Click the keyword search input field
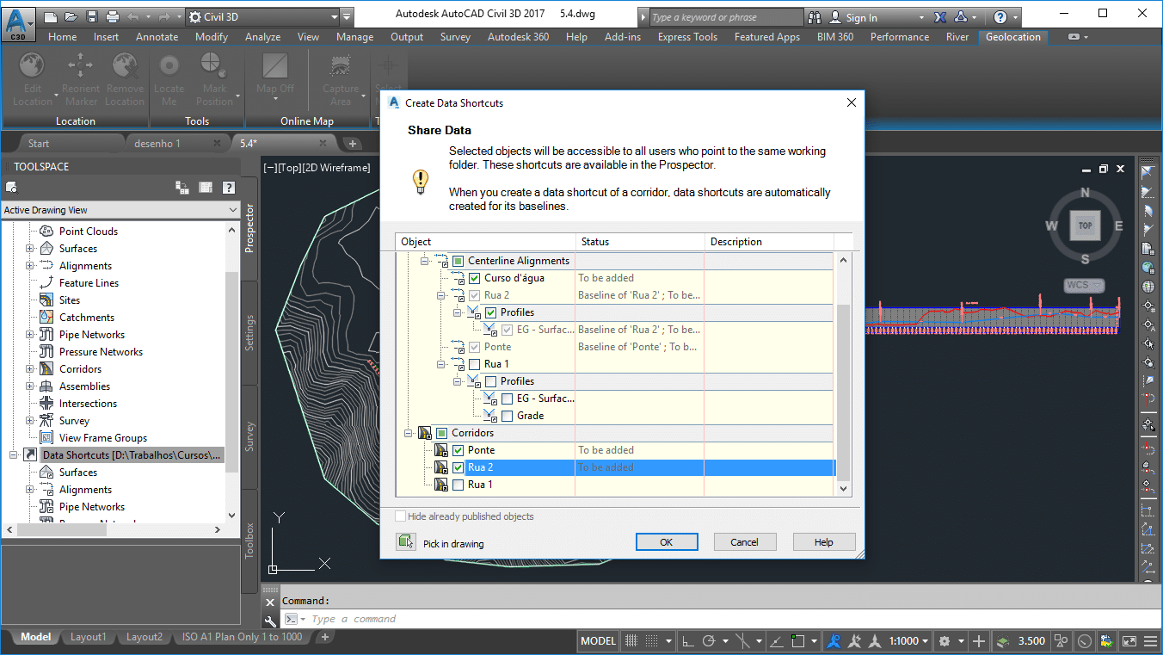Viewport: 1163px width, 655px height. [724, 17]
